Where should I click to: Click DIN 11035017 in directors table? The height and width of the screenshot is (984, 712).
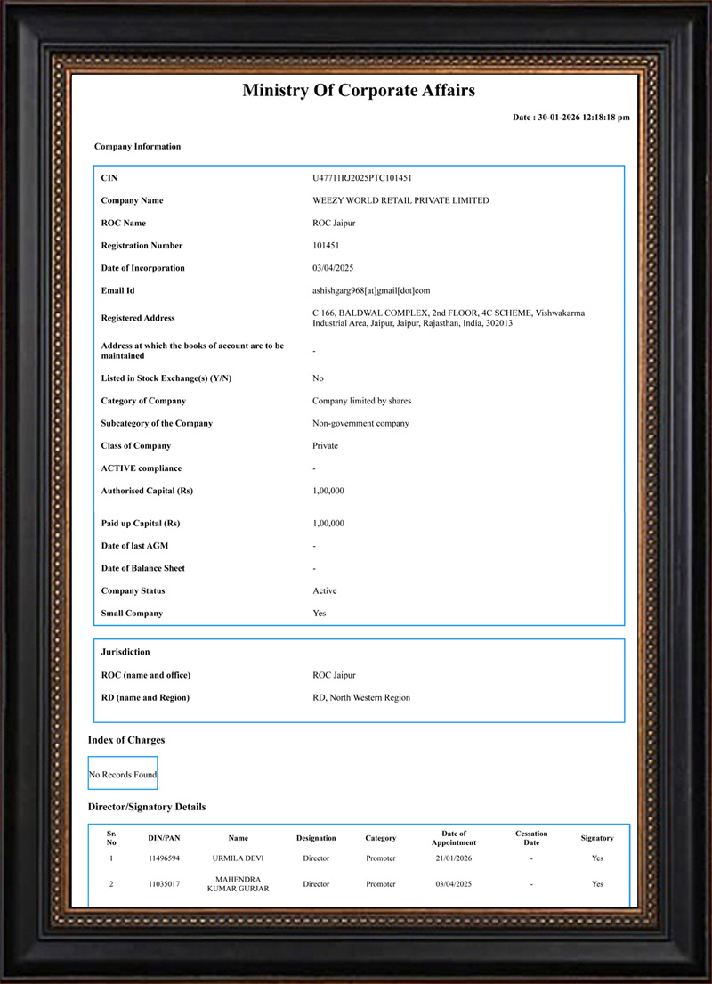[x=163, y=884]
